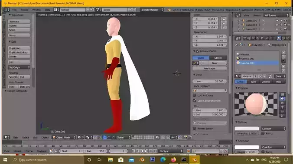Enable the Grease Pencil checkbox
This screenshot has height=164, width=293.
point(198,51)
